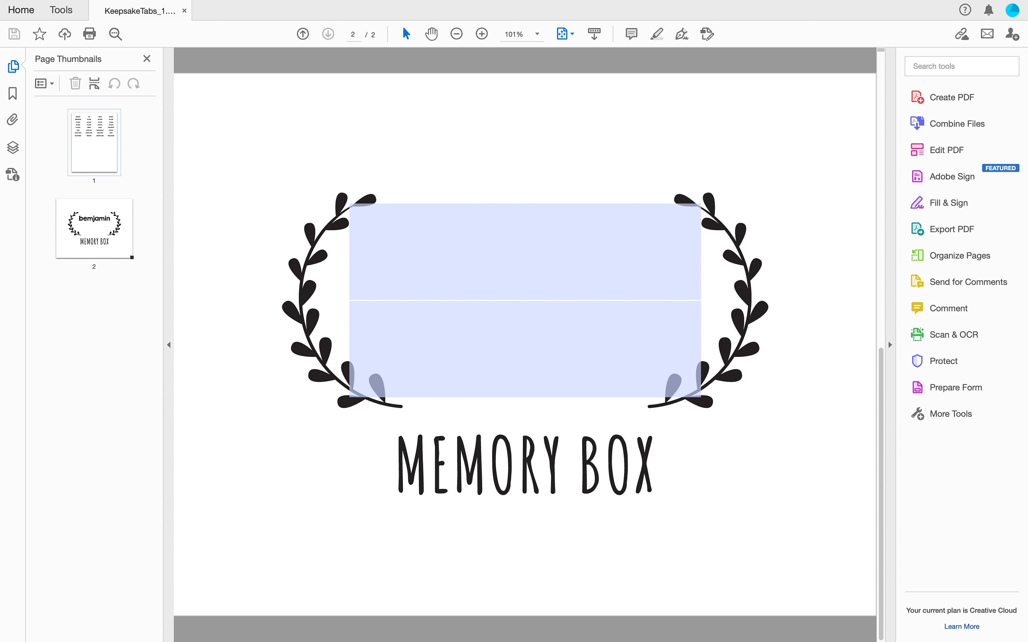Image resolution: width=1028 pixels, height=642 pixels.
Task: Delete selected page using trash icon
Action: 75,83
